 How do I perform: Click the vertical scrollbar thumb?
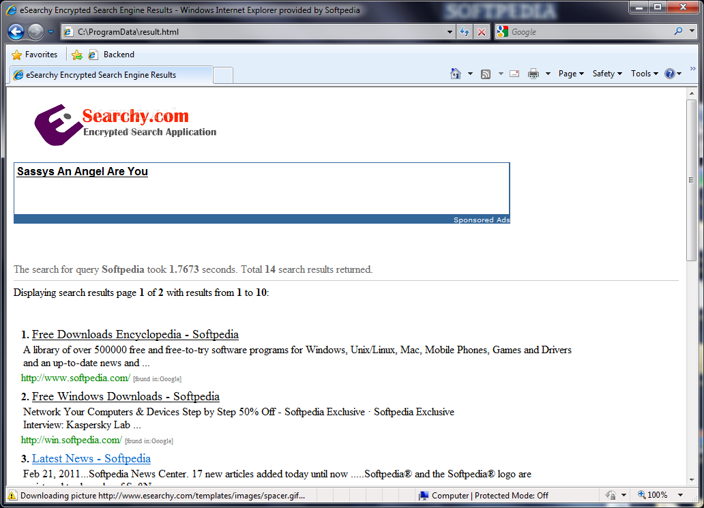tap(692, 180)
